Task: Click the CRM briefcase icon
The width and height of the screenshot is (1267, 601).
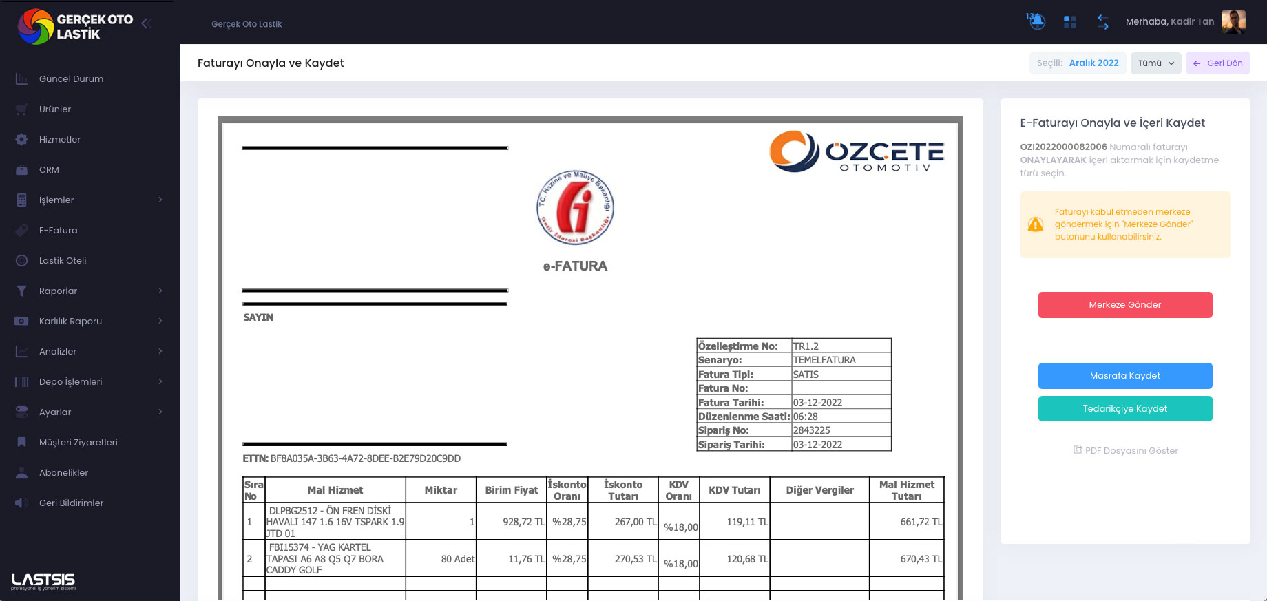Action: pyautogui.click(x=21, y=169)
